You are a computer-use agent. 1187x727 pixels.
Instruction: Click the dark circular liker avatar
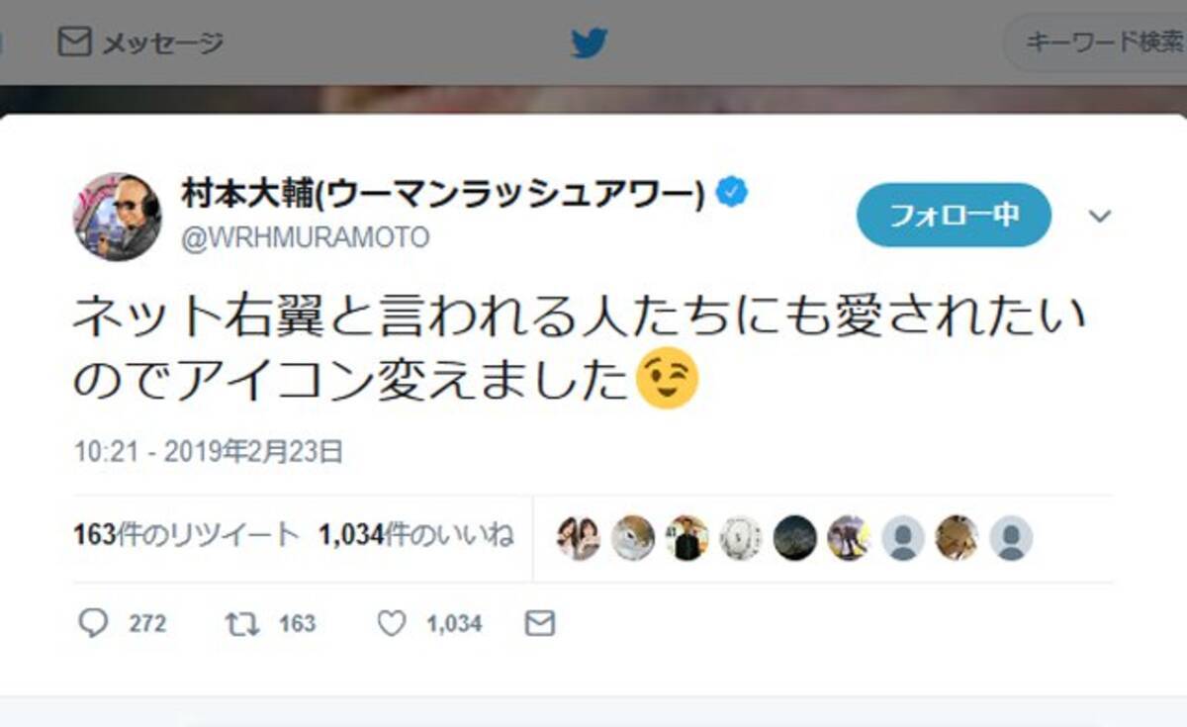coord(794,538)
